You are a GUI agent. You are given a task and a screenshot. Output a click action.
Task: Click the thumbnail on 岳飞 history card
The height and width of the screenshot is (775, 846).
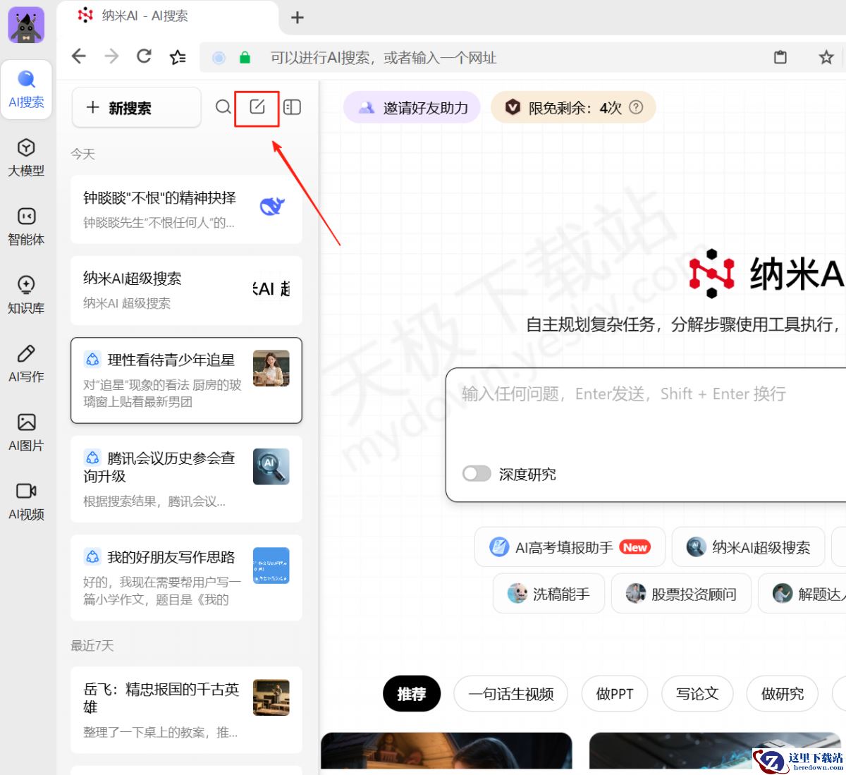(x=271, y=697)
